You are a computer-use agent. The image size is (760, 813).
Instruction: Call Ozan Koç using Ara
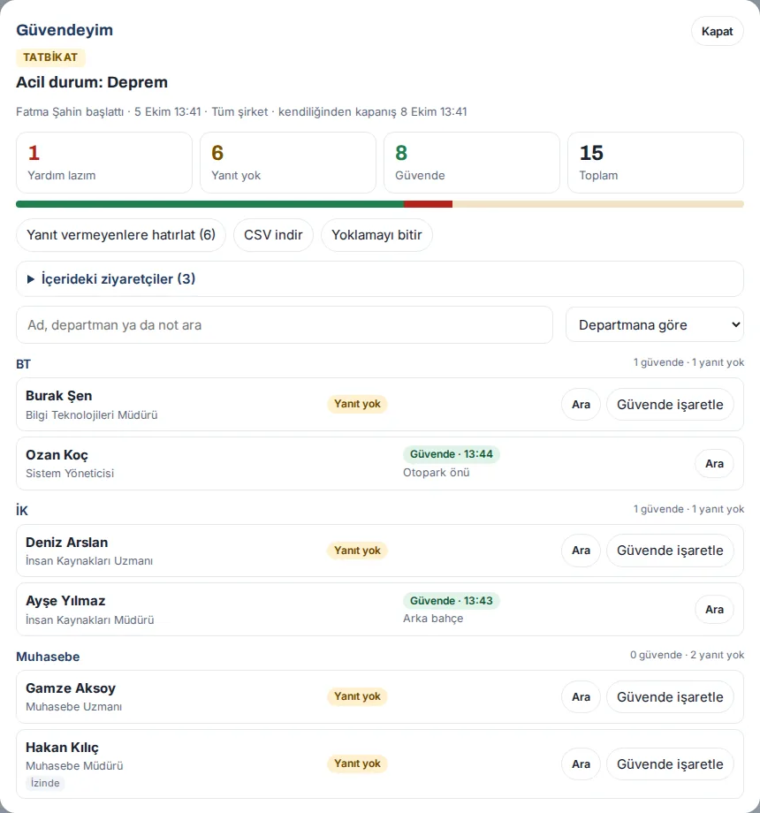714,464
